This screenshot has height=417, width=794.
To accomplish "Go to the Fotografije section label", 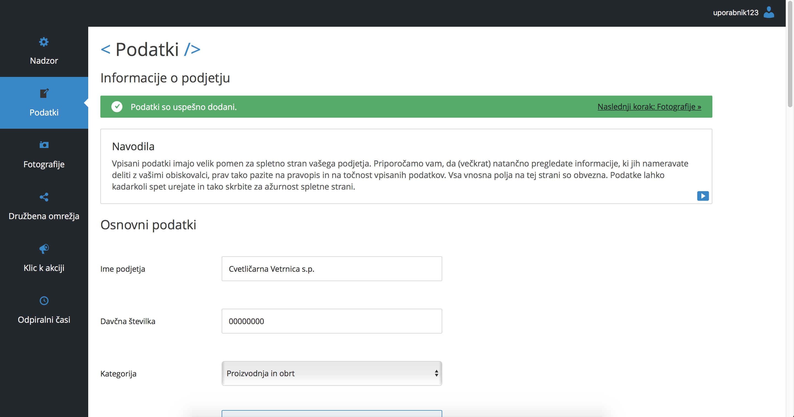I will (44, 164).
